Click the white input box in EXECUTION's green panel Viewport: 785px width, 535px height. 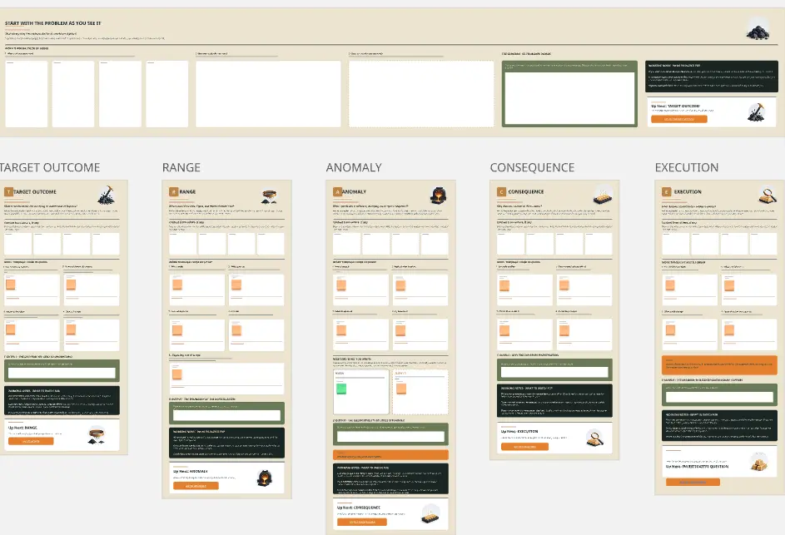(x=719, y=397)
